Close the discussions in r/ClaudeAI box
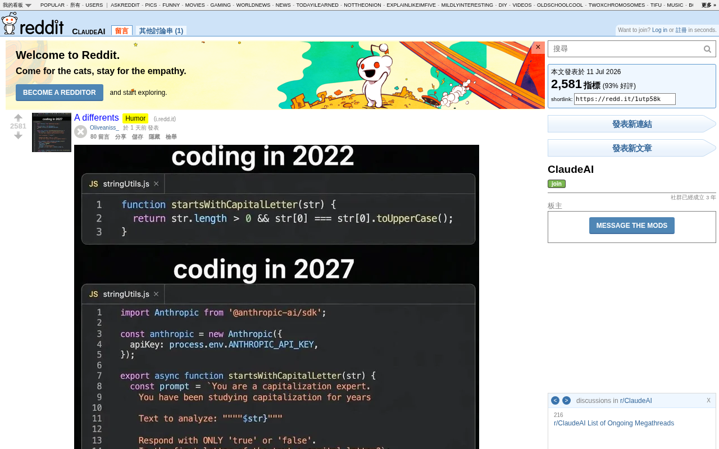The image size is (719, 449). pyautogui.click(x=708, y=400)
